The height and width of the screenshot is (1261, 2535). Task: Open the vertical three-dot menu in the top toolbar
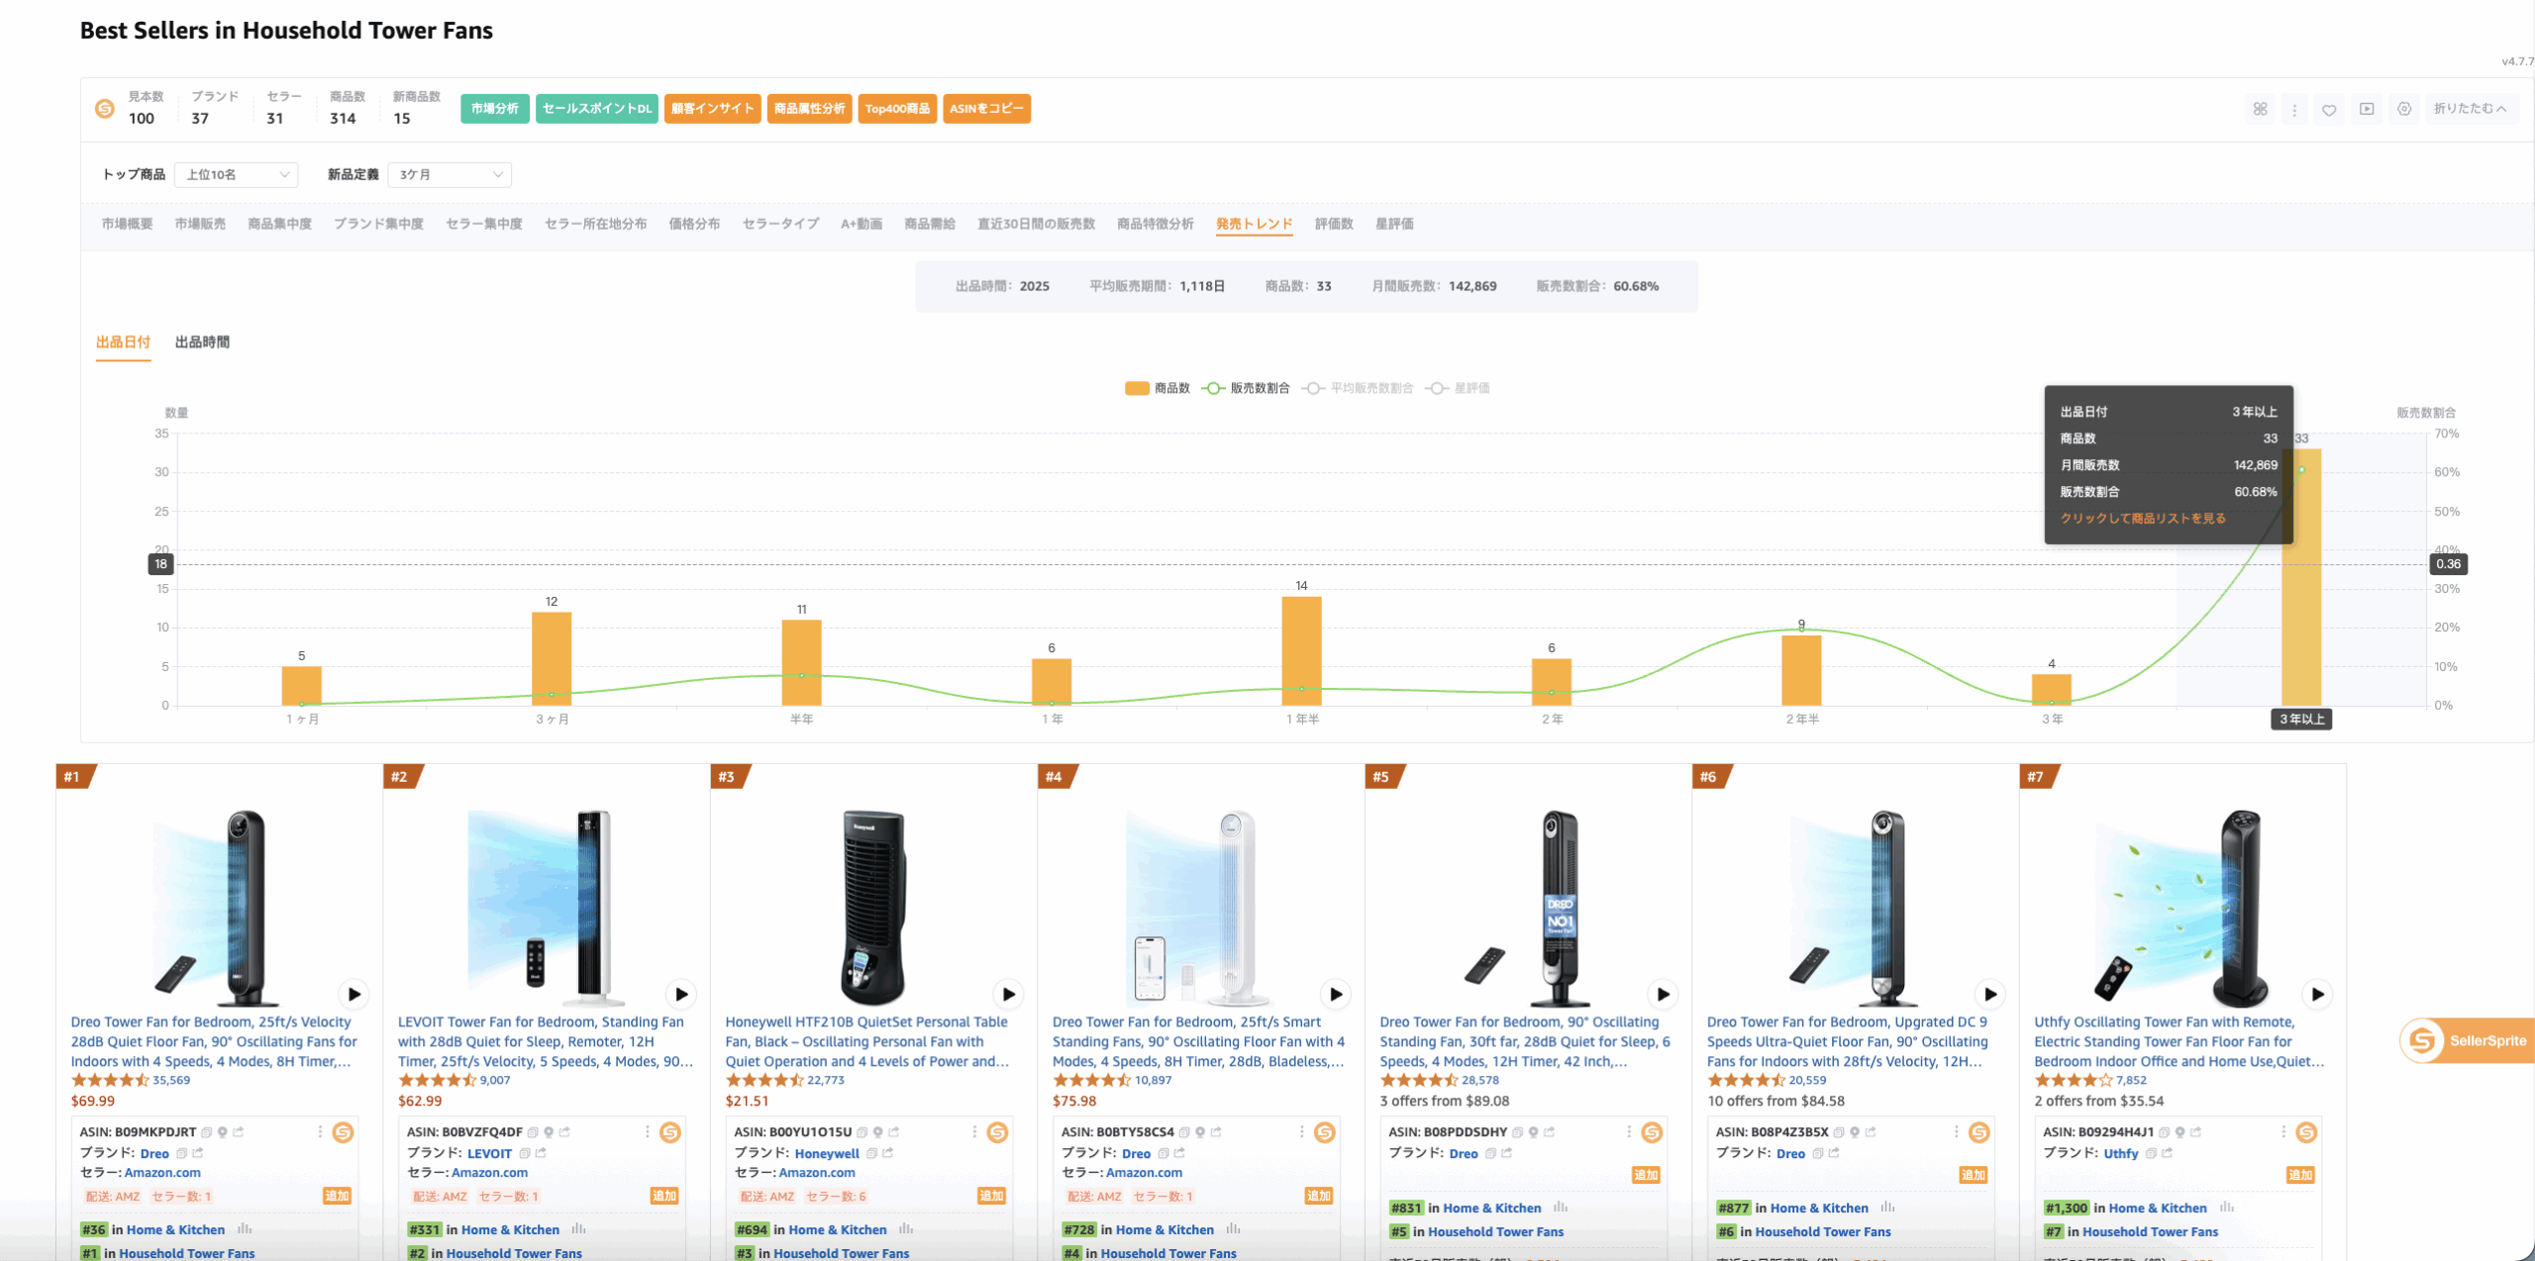(x=2294, y=110)
